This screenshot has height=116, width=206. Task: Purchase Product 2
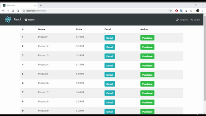point(147,47)
